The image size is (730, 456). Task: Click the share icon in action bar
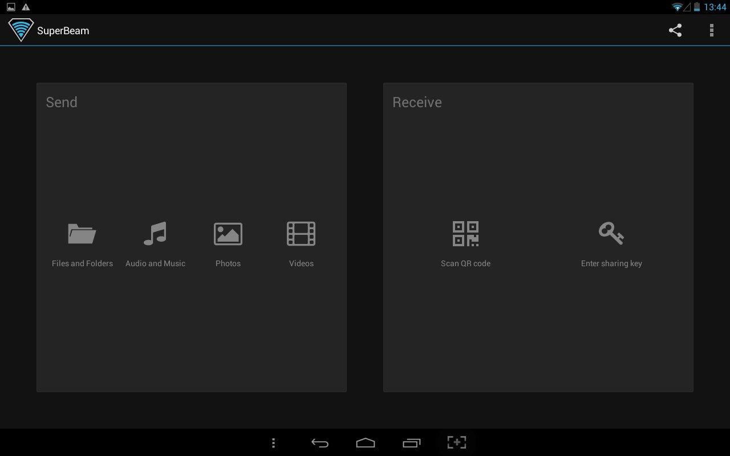675,30
